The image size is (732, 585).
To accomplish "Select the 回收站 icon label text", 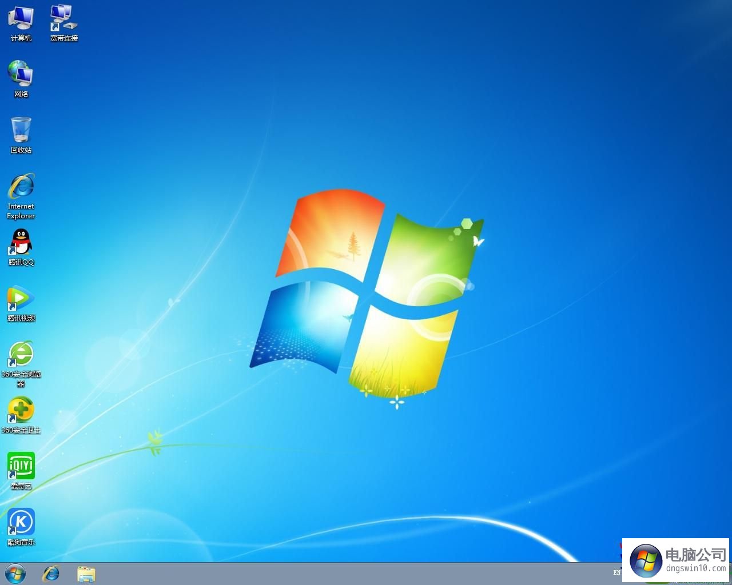I will [x=21, y=150].
